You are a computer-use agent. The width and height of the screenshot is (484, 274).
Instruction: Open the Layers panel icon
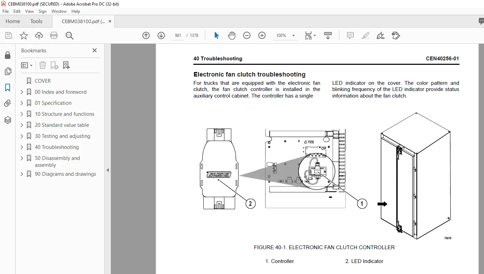point(8,120)
